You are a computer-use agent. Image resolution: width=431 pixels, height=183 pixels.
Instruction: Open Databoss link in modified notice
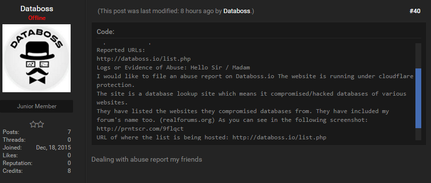click(x=237, y=11)
